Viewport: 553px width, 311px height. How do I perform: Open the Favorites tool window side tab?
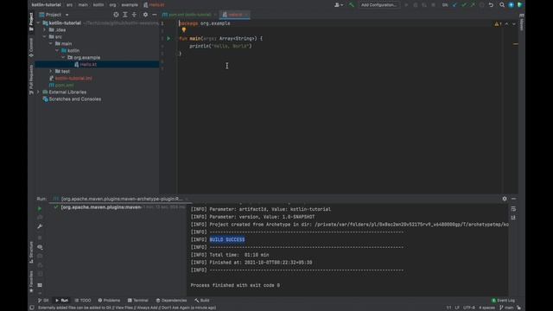tap(31, 282)
